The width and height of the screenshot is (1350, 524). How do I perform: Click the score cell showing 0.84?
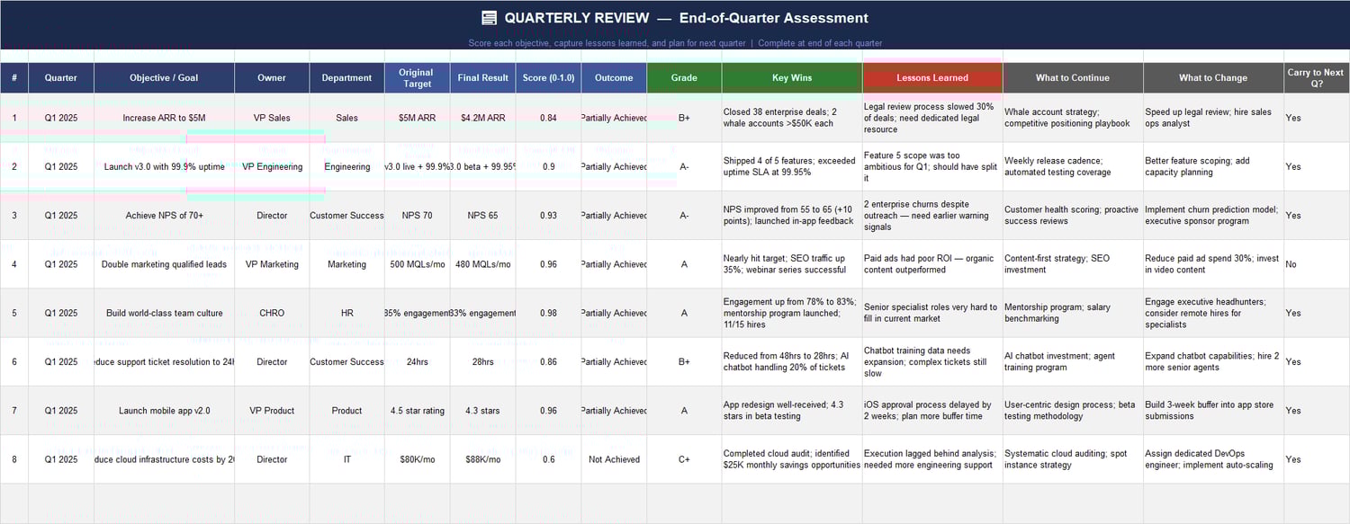click(549, 117)
